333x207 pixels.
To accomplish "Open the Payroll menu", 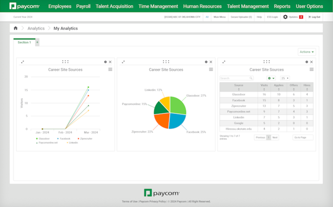I will tap(83, 6).
